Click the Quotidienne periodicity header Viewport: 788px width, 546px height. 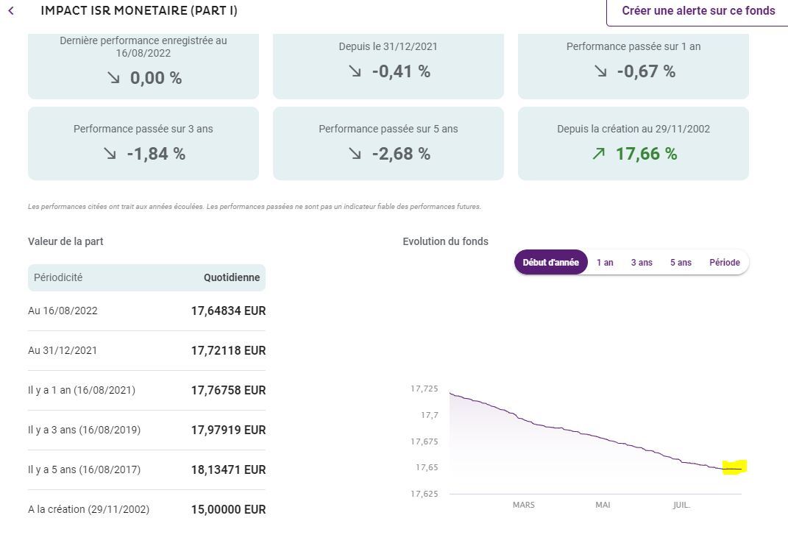[231, 278]
